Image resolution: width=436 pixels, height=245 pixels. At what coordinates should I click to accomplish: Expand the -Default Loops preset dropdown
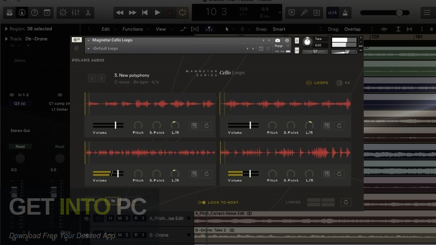89,49
